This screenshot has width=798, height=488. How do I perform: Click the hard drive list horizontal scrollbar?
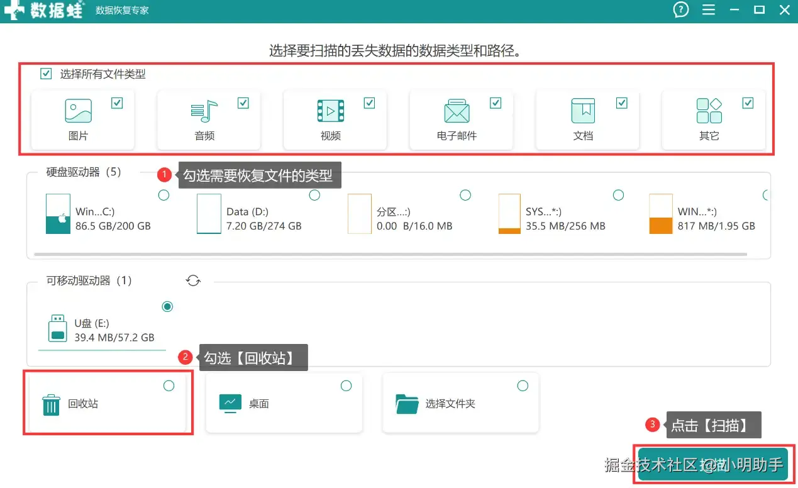pyautogui.click(x=391, y=254)
